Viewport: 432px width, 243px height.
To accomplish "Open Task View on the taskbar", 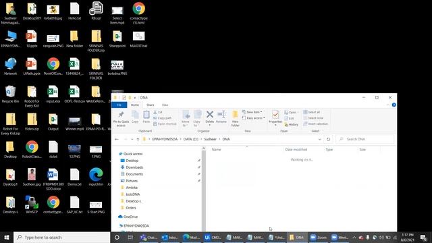I will click(x=130, y=237).
